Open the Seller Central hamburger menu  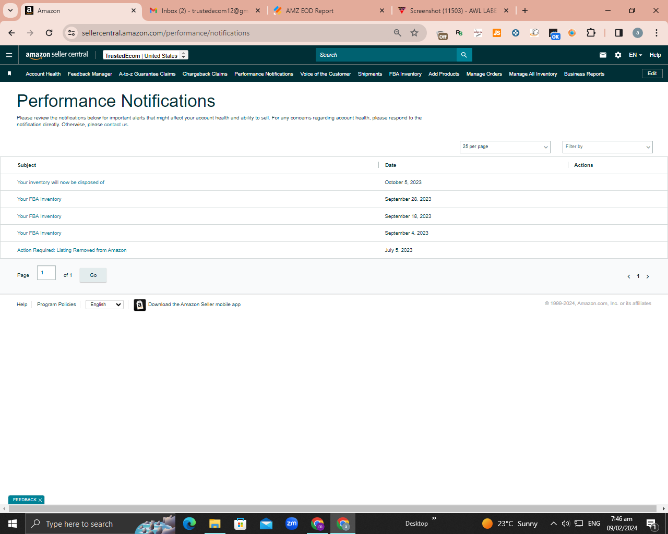pyautogui.click(x=9, y=55)
